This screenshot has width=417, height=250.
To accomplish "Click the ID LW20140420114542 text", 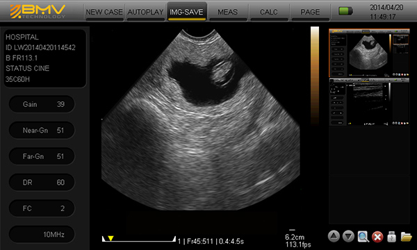I will tap(40, 47).
